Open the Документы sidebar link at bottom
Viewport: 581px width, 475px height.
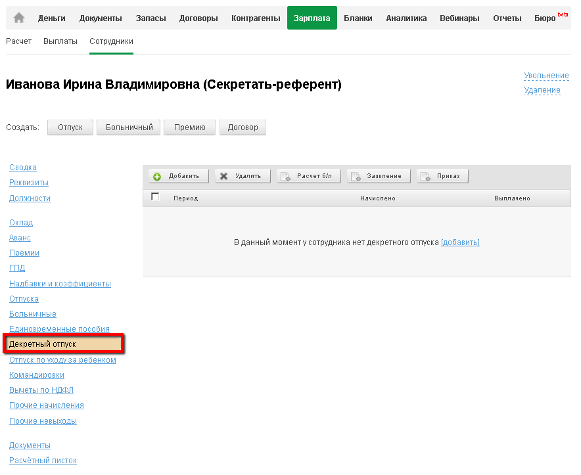coord(30,445)
